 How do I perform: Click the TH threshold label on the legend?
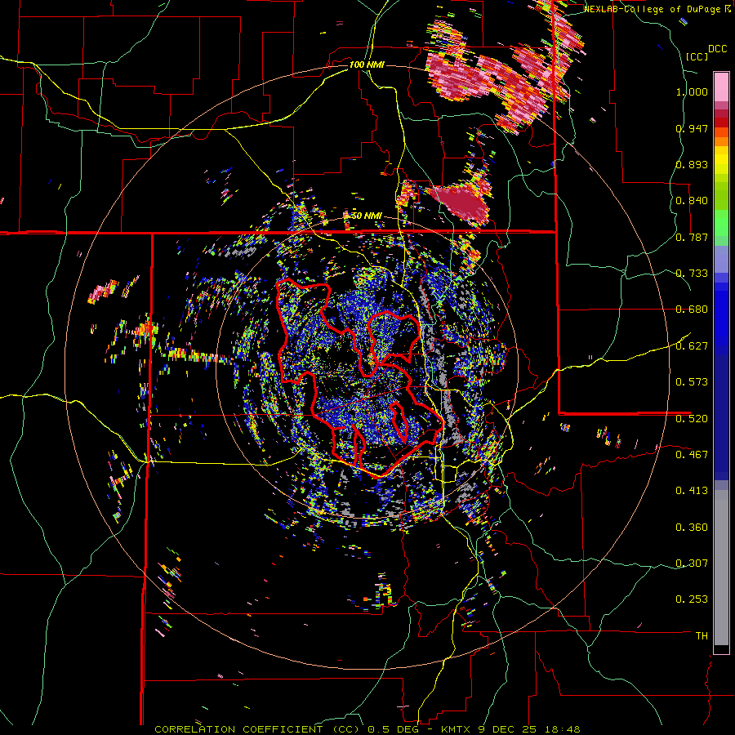point(702,636)
